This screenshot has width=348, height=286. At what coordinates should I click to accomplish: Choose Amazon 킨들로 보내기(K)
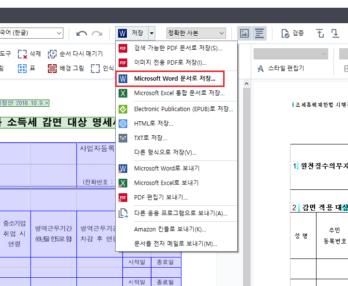click(177, 229)
